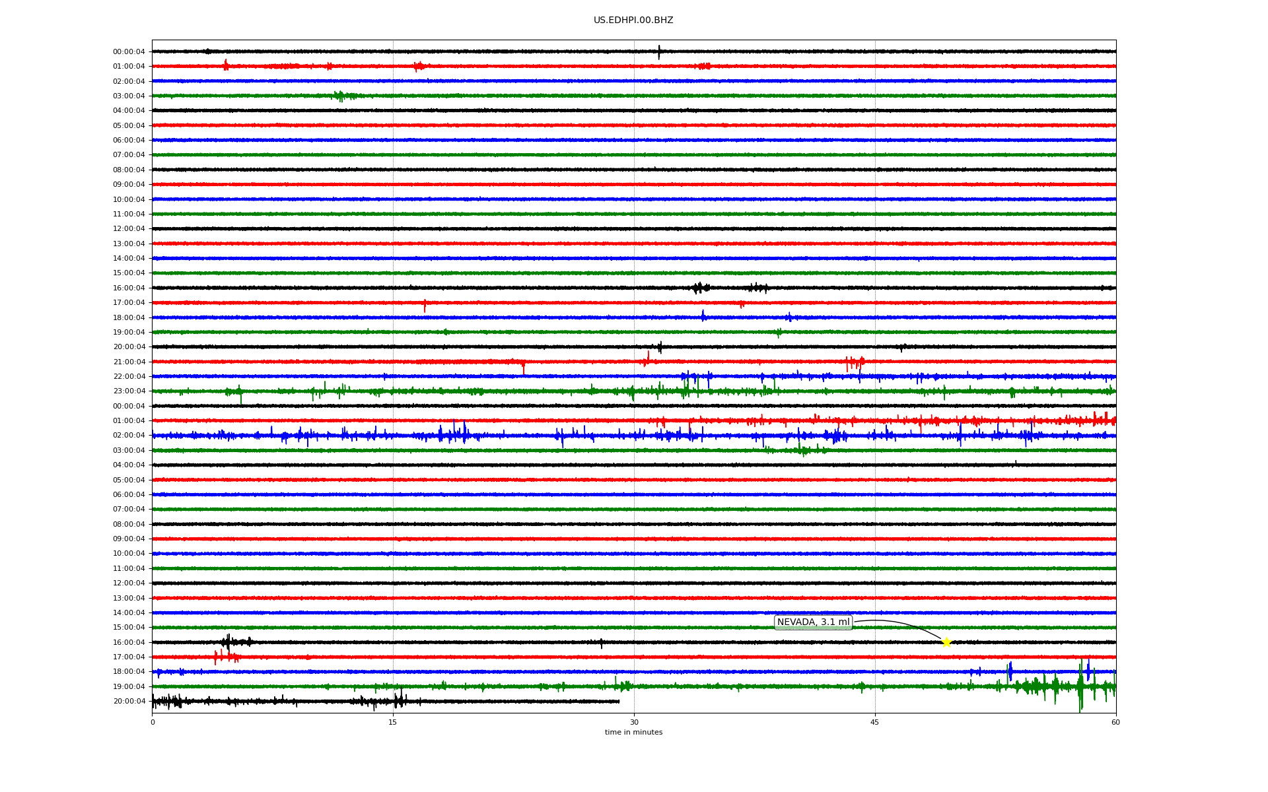Click the first 16:00:04 row label
The width and height of the screenshot is (1268, 792).
pyautogui.click(x=129, y=288)
